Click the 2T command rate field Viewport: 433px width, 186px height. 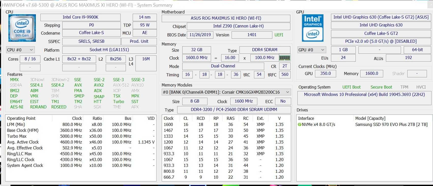point(285,66)
